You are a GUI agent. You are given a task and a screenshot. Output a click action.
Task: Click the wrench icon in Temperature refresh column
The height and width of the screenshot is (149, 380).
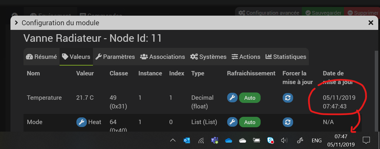232,98
